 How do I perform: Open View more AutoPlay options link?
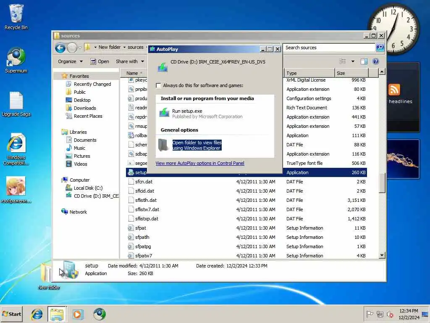pos(199,163)
